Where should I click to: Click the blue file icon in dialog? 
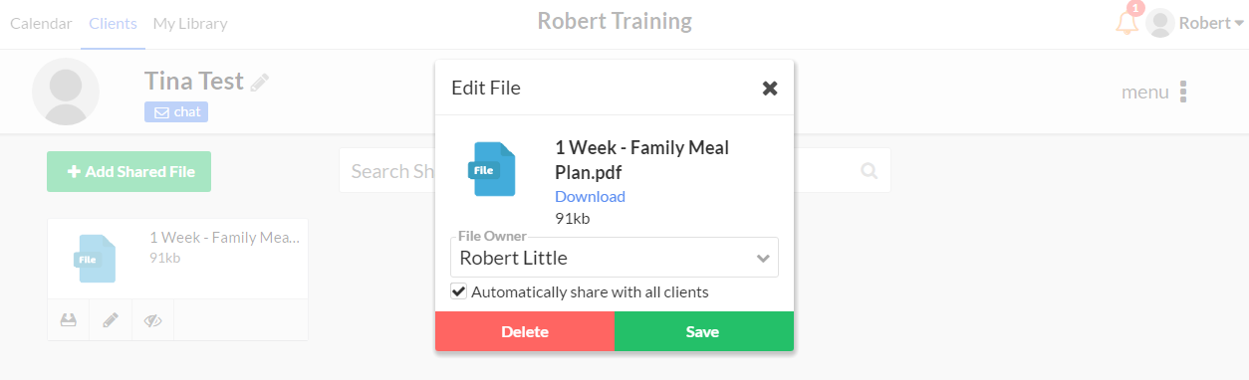point(492,169)
